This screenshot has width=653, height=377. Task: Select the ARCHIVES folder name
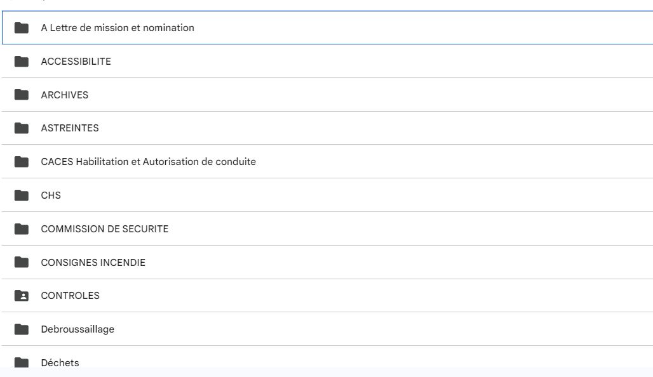(x=65, y=95)
